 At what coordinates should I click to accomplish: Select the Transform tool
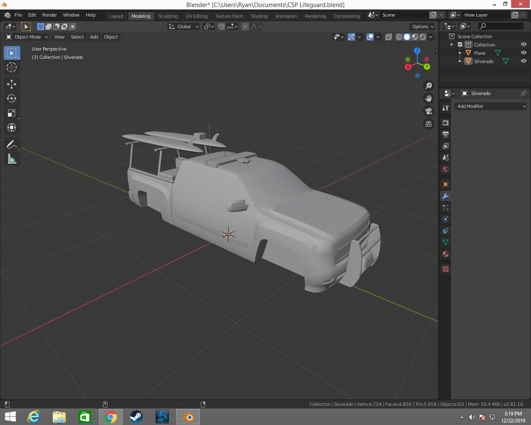(12, 127)
